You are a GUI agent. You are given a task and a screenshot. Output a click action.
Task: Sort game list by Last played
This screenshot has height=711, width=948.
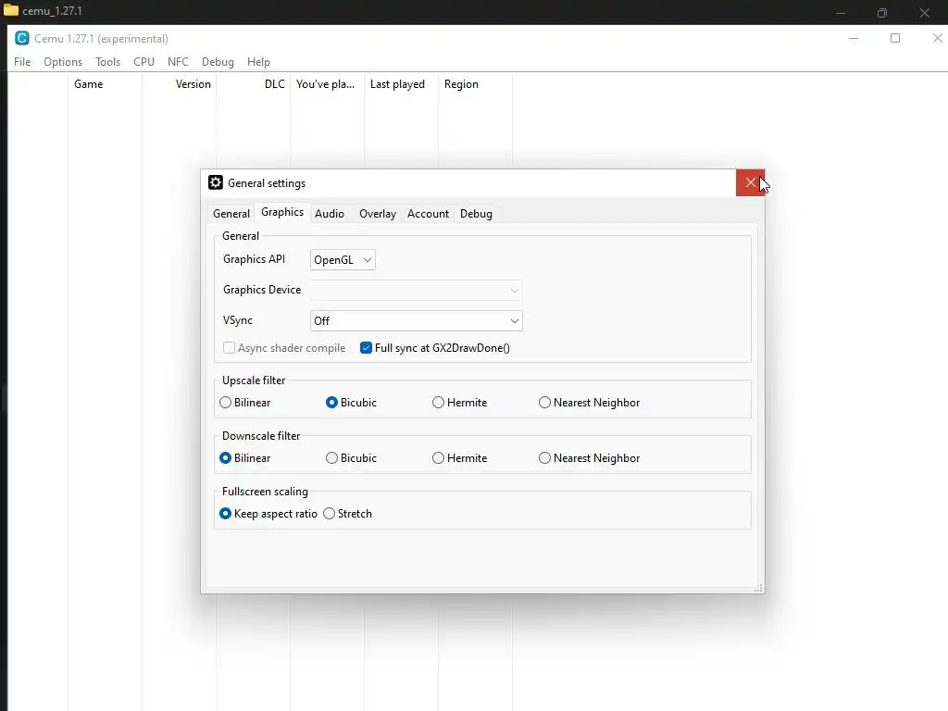402,84
